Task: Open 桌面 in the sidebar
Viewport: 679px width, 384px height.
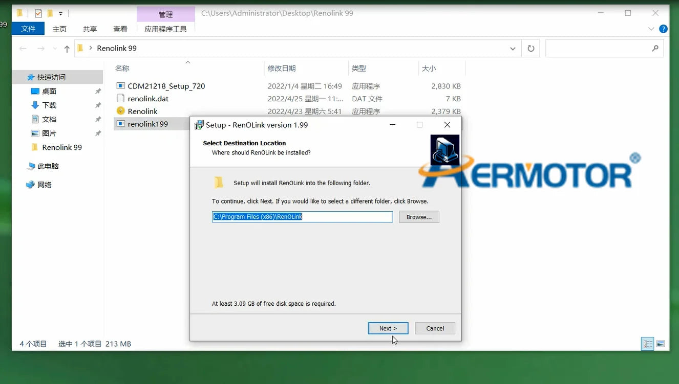Action: pyautogui.click(x=49, y=92)
